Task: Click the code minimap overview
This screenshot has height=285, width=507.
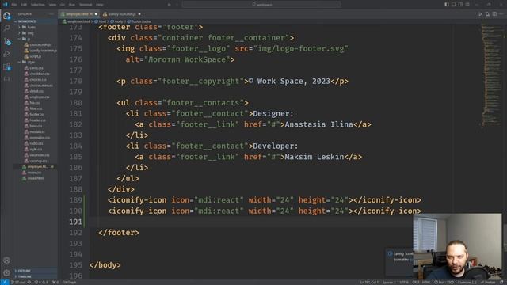Action: coord(491,76)
